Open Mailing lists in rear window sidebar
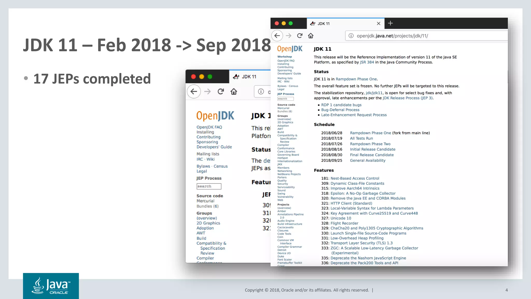The height and width of the screenshot is (299, 531). pos(208,154)
